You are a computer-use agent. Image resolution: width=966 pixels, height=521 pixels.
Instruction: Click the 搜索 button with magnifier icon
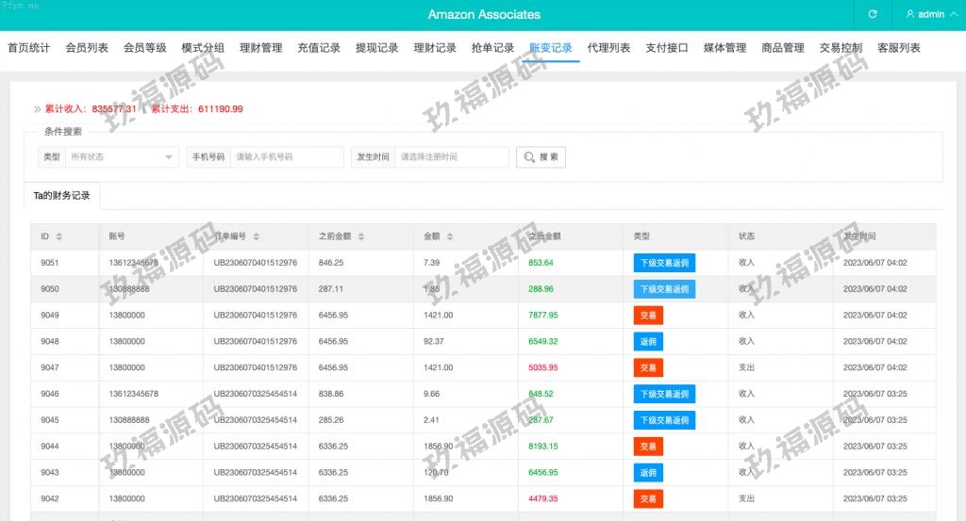click(x=541, y=157)
